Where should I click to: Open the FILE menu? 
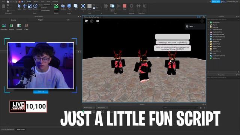[3, 1]
